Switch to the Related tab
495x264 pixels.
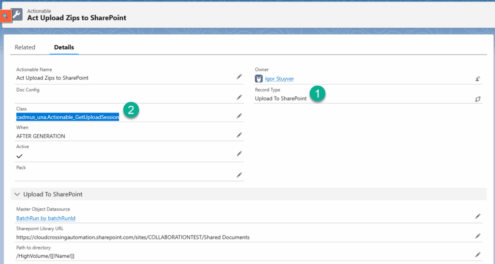(25, 47)
